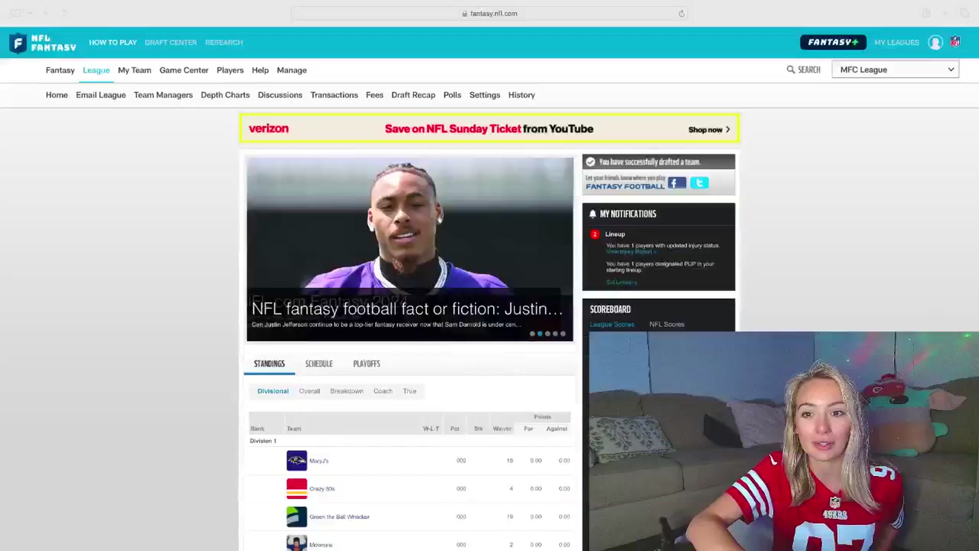Select the Fantasy nav tab
The width and height of the screenshot is (979, 551).
pyautogui.click(x=60, y=70)
